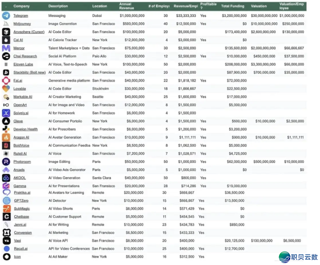Click the Lovable heart logo icon
320x265 pixels.
6,89
